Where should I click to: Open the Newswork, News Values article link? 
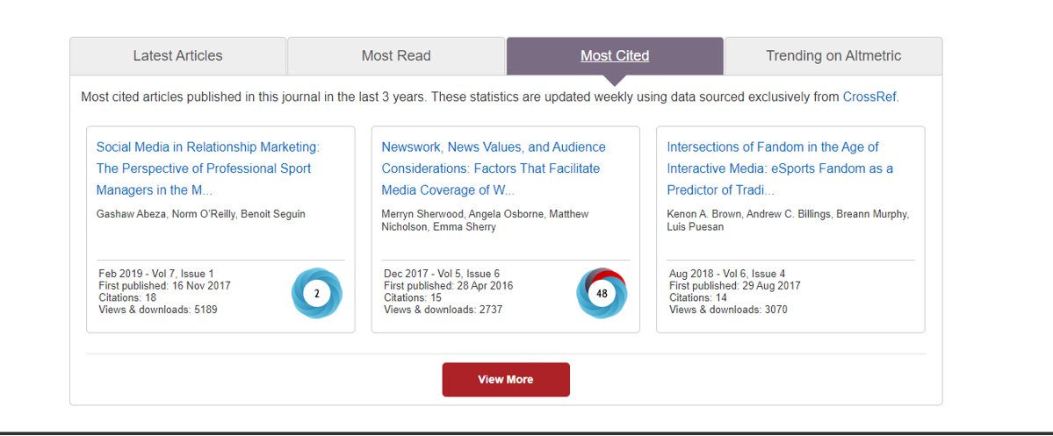494,168
